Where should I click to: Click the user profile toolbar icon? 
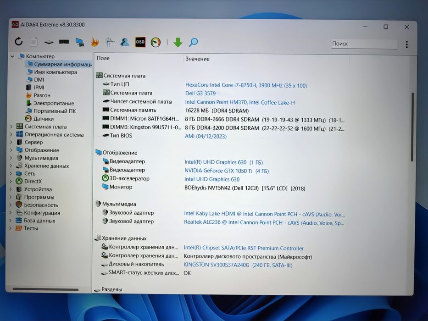(x=125, y=42)
